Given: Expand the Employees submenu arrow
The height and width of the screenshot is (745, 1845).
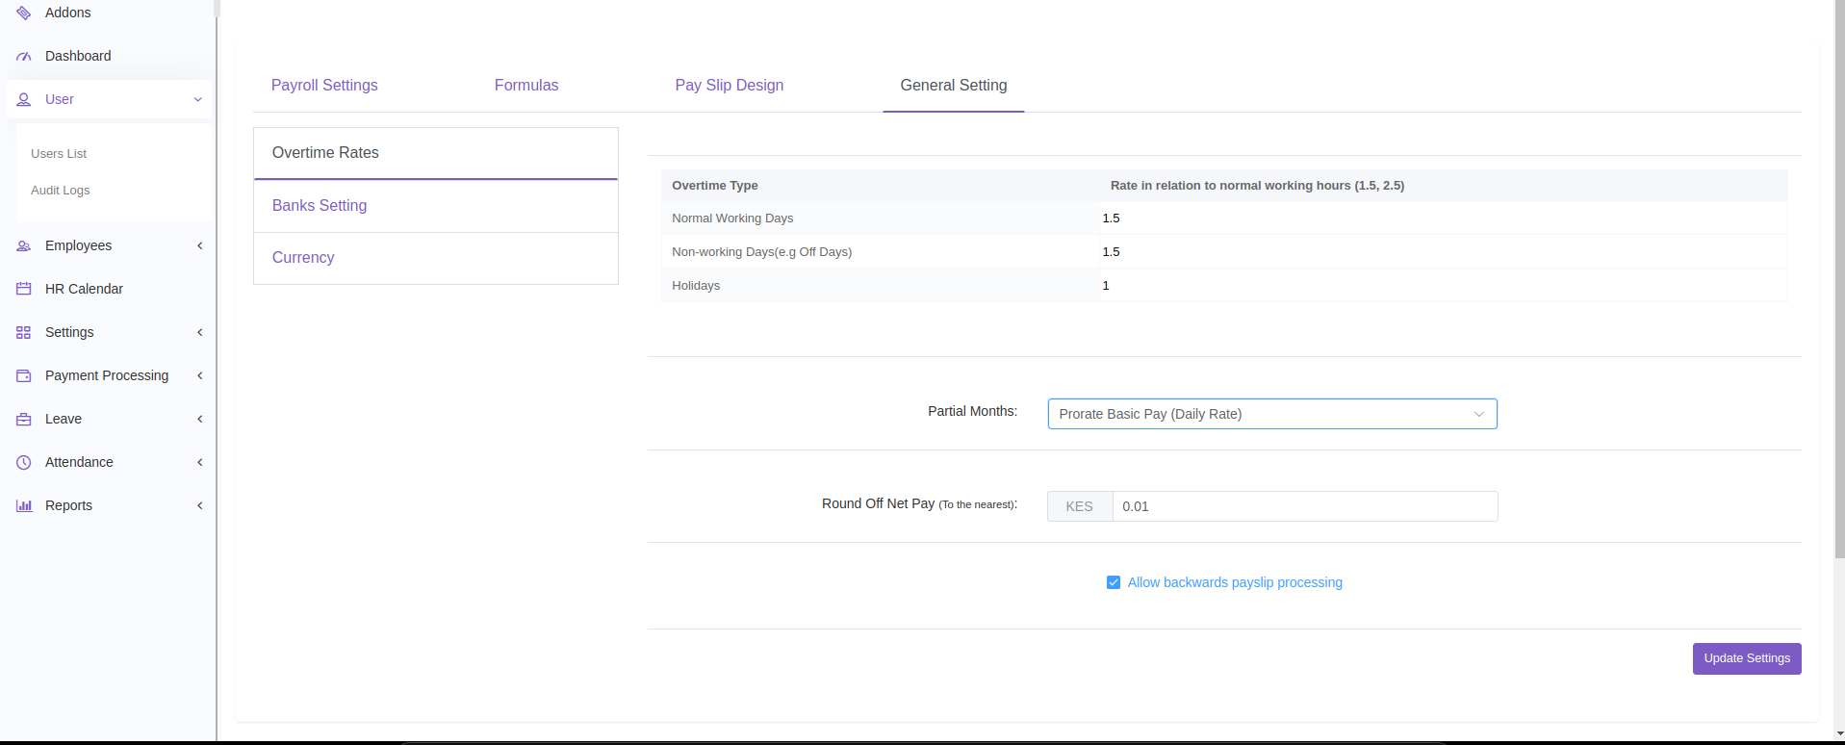Looking at the screenshot, I should tap(199, 246).
